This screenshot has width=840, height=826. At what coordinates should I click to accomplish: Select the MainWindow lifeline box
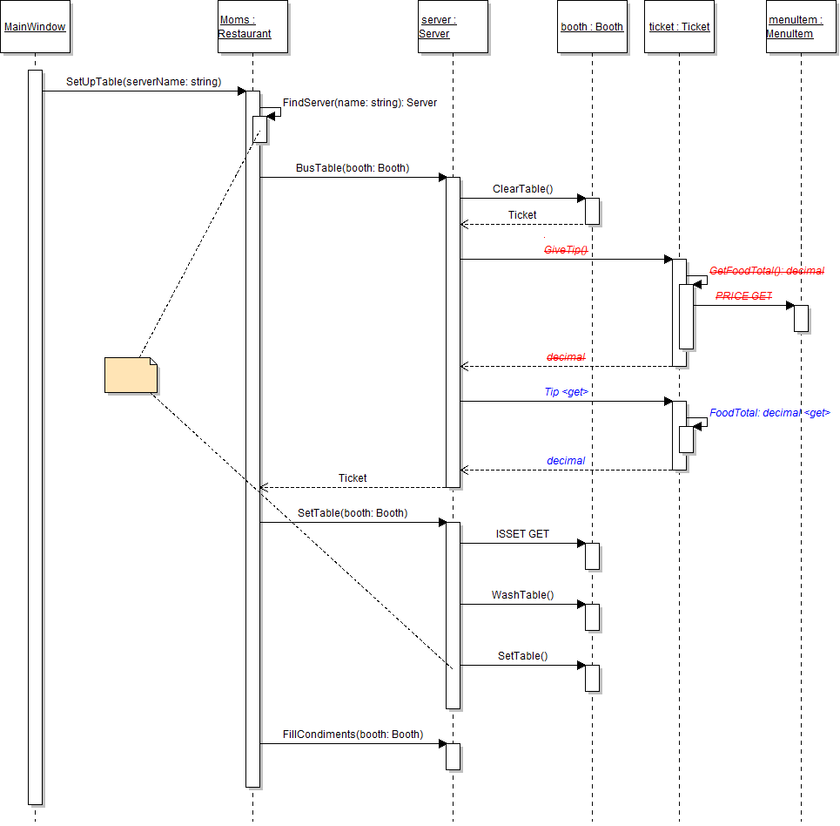[35, 27]
